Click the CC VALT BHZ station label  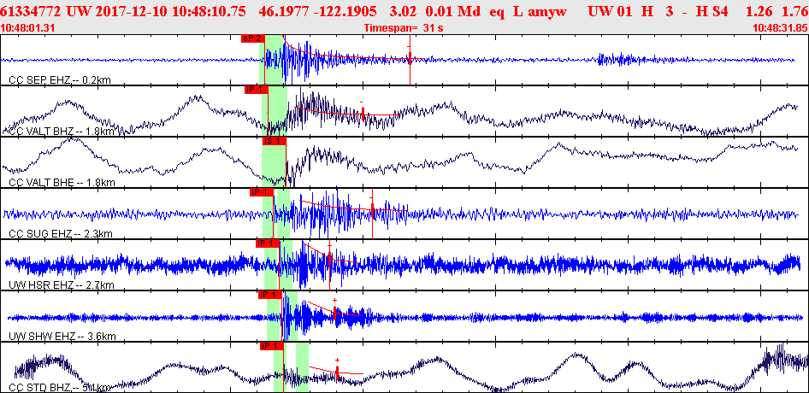tap(62, 131)
